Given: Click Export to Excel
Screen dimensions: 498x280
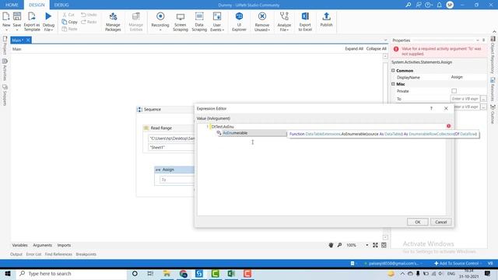Looking at the screenshot, I should click(305, 21).
